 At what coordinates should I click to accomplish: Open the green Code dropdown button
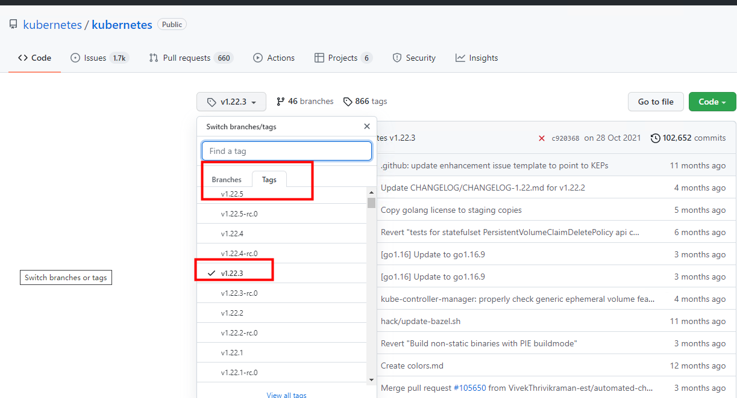tap(712, 102)
